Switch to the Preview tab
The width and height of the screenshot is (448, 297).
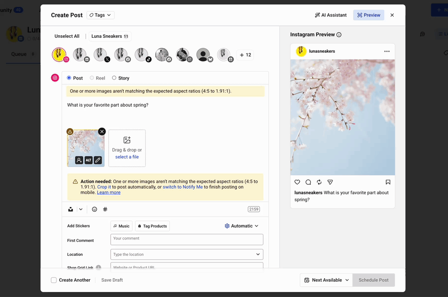click(x=368, y=15)
